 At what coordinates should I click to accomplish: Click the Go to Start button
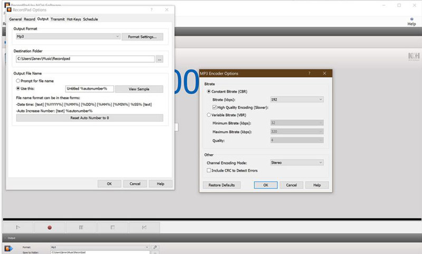coord(144,228)
